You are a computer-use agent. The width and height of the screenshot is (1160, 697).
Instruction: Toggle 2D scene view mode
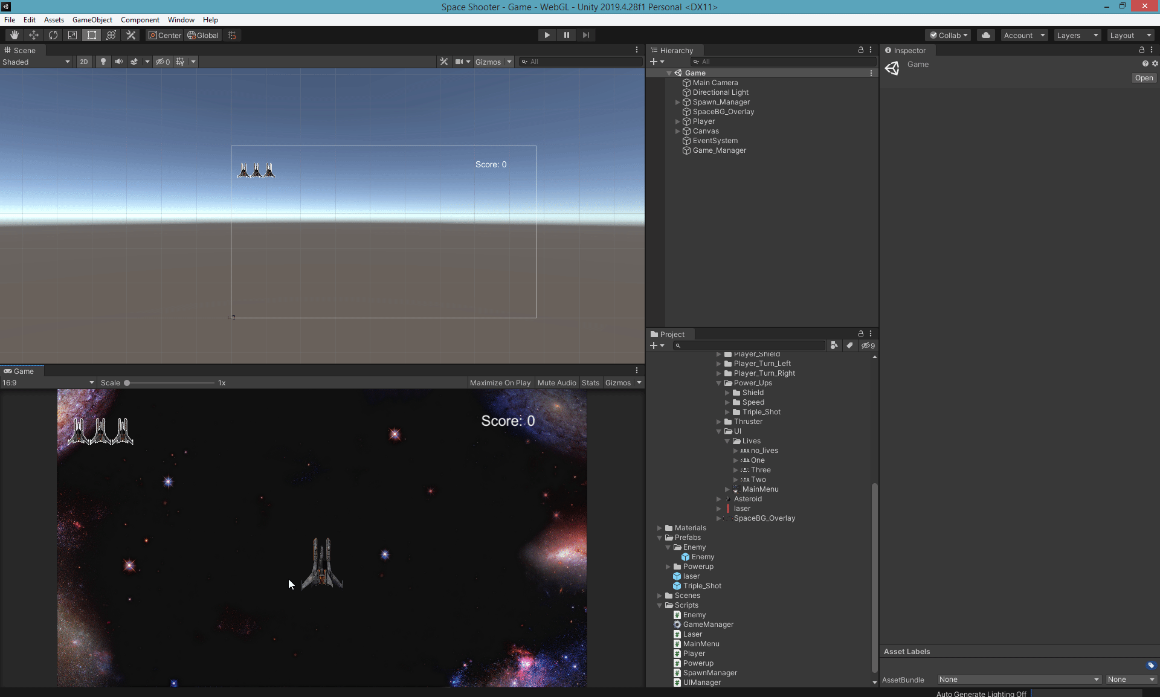[x=84, y=62]
